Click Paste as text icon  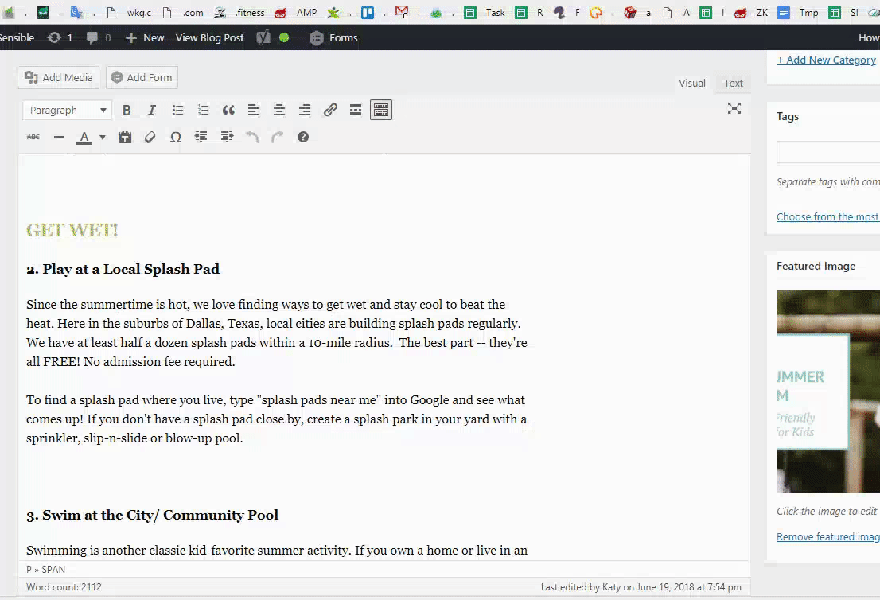coord(125,137)
